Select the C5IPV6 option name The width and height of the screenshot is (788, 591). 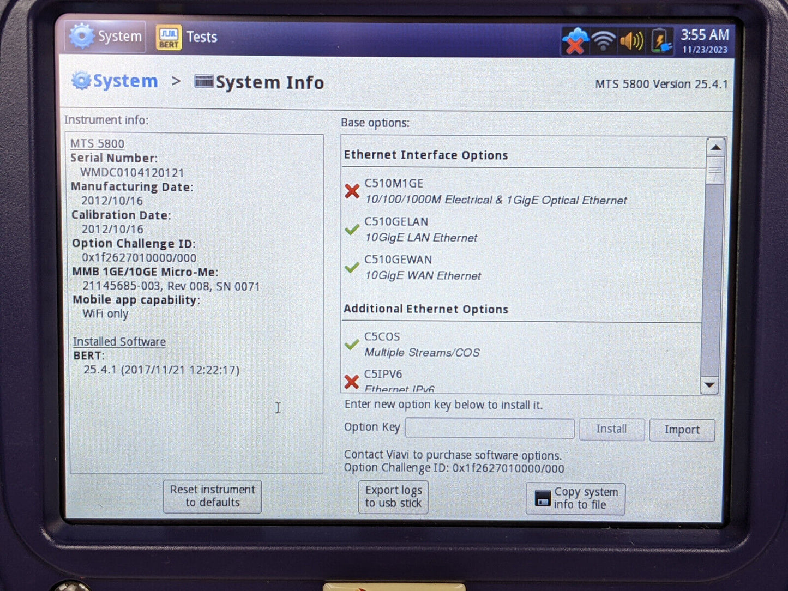[383, 375]
